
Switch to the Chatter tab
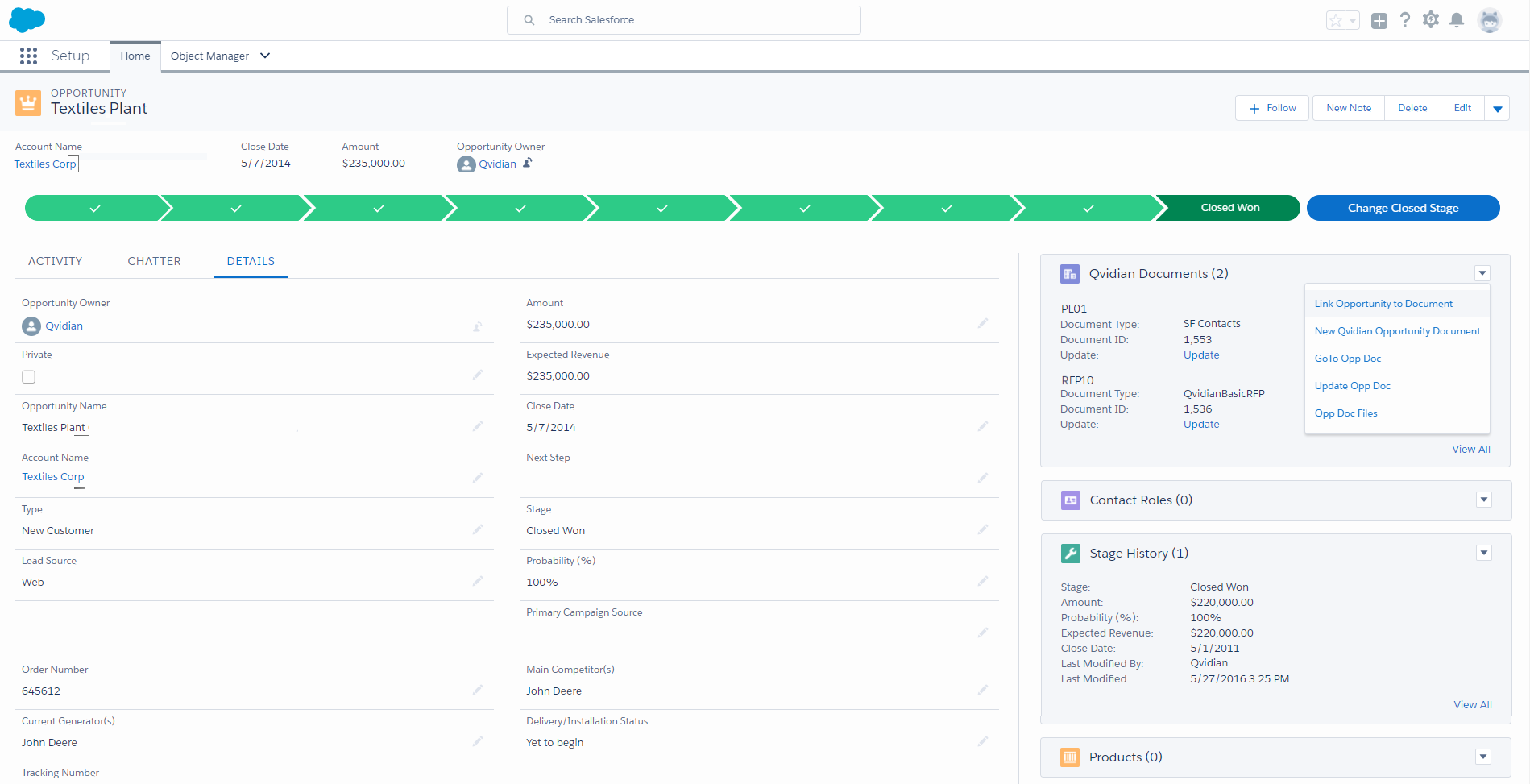[155, 261]
